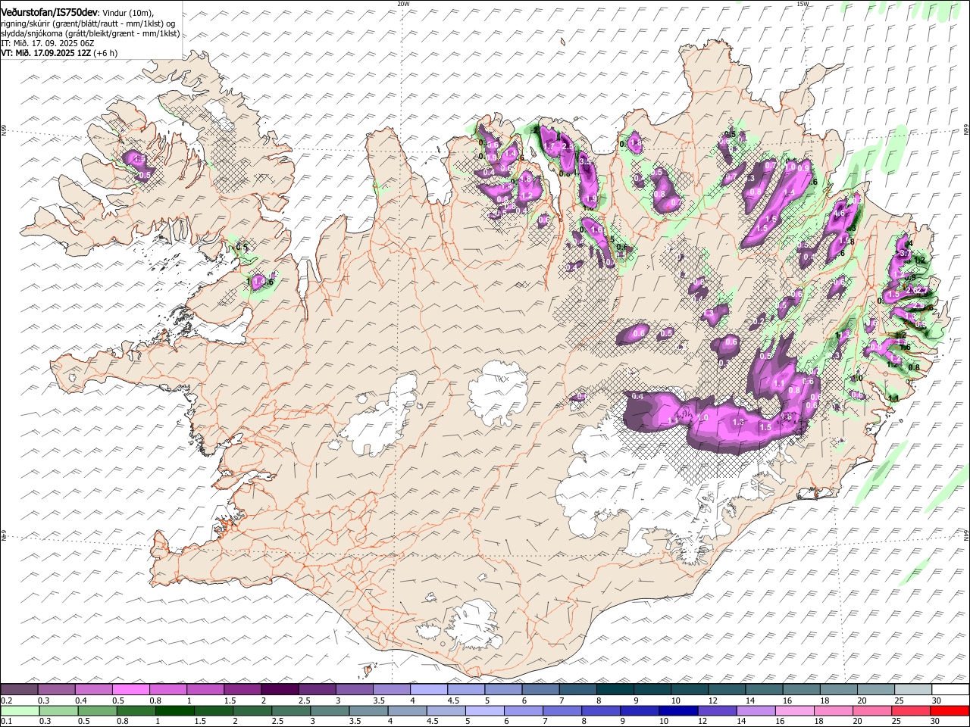Pick the bottom-row legend swatch starting at 7
Image resolution: width=970 pixels, height=727 pixels.
coord(562,711)
